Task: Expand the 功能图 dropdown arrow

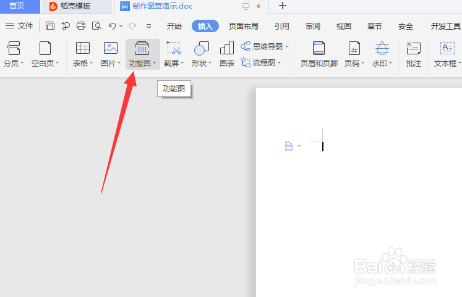Action: [x=155, y=63]
